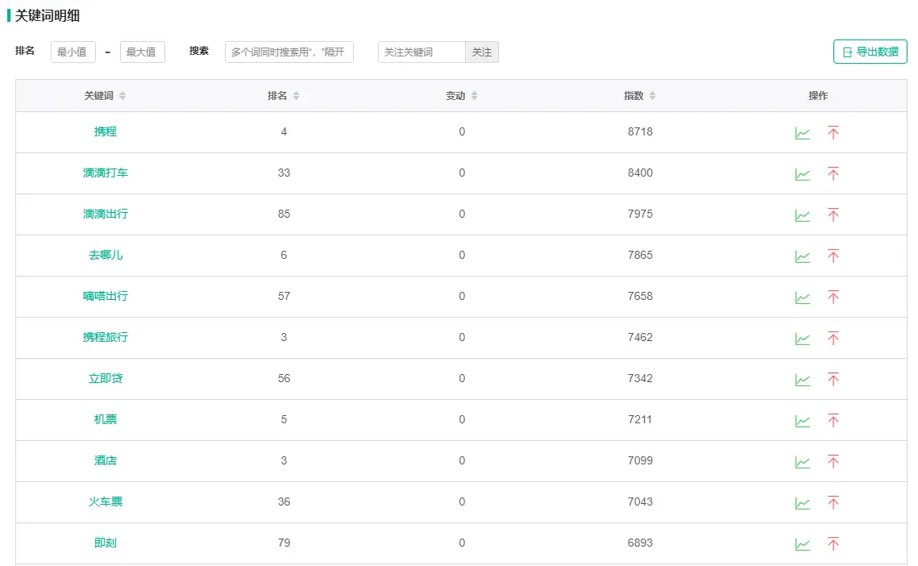Sort table by 指数 column
This screenshot has height=566, width=918.
pos(652,95)
